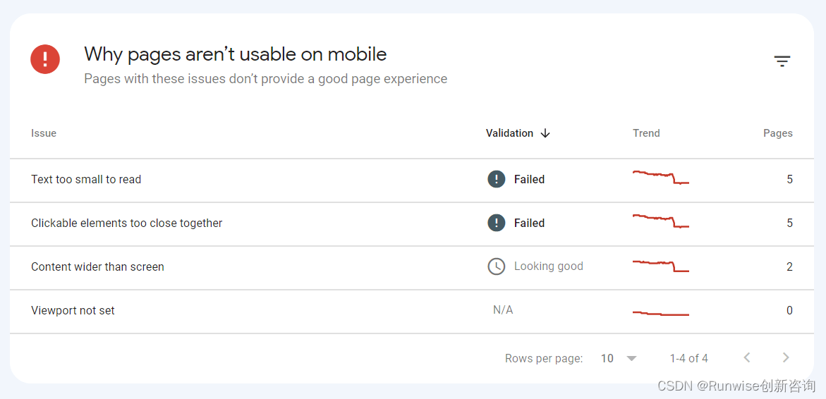This screenshot has height=399, width=826.
Task: Go to the next page arrow
Action: click(x=786, y=358)
